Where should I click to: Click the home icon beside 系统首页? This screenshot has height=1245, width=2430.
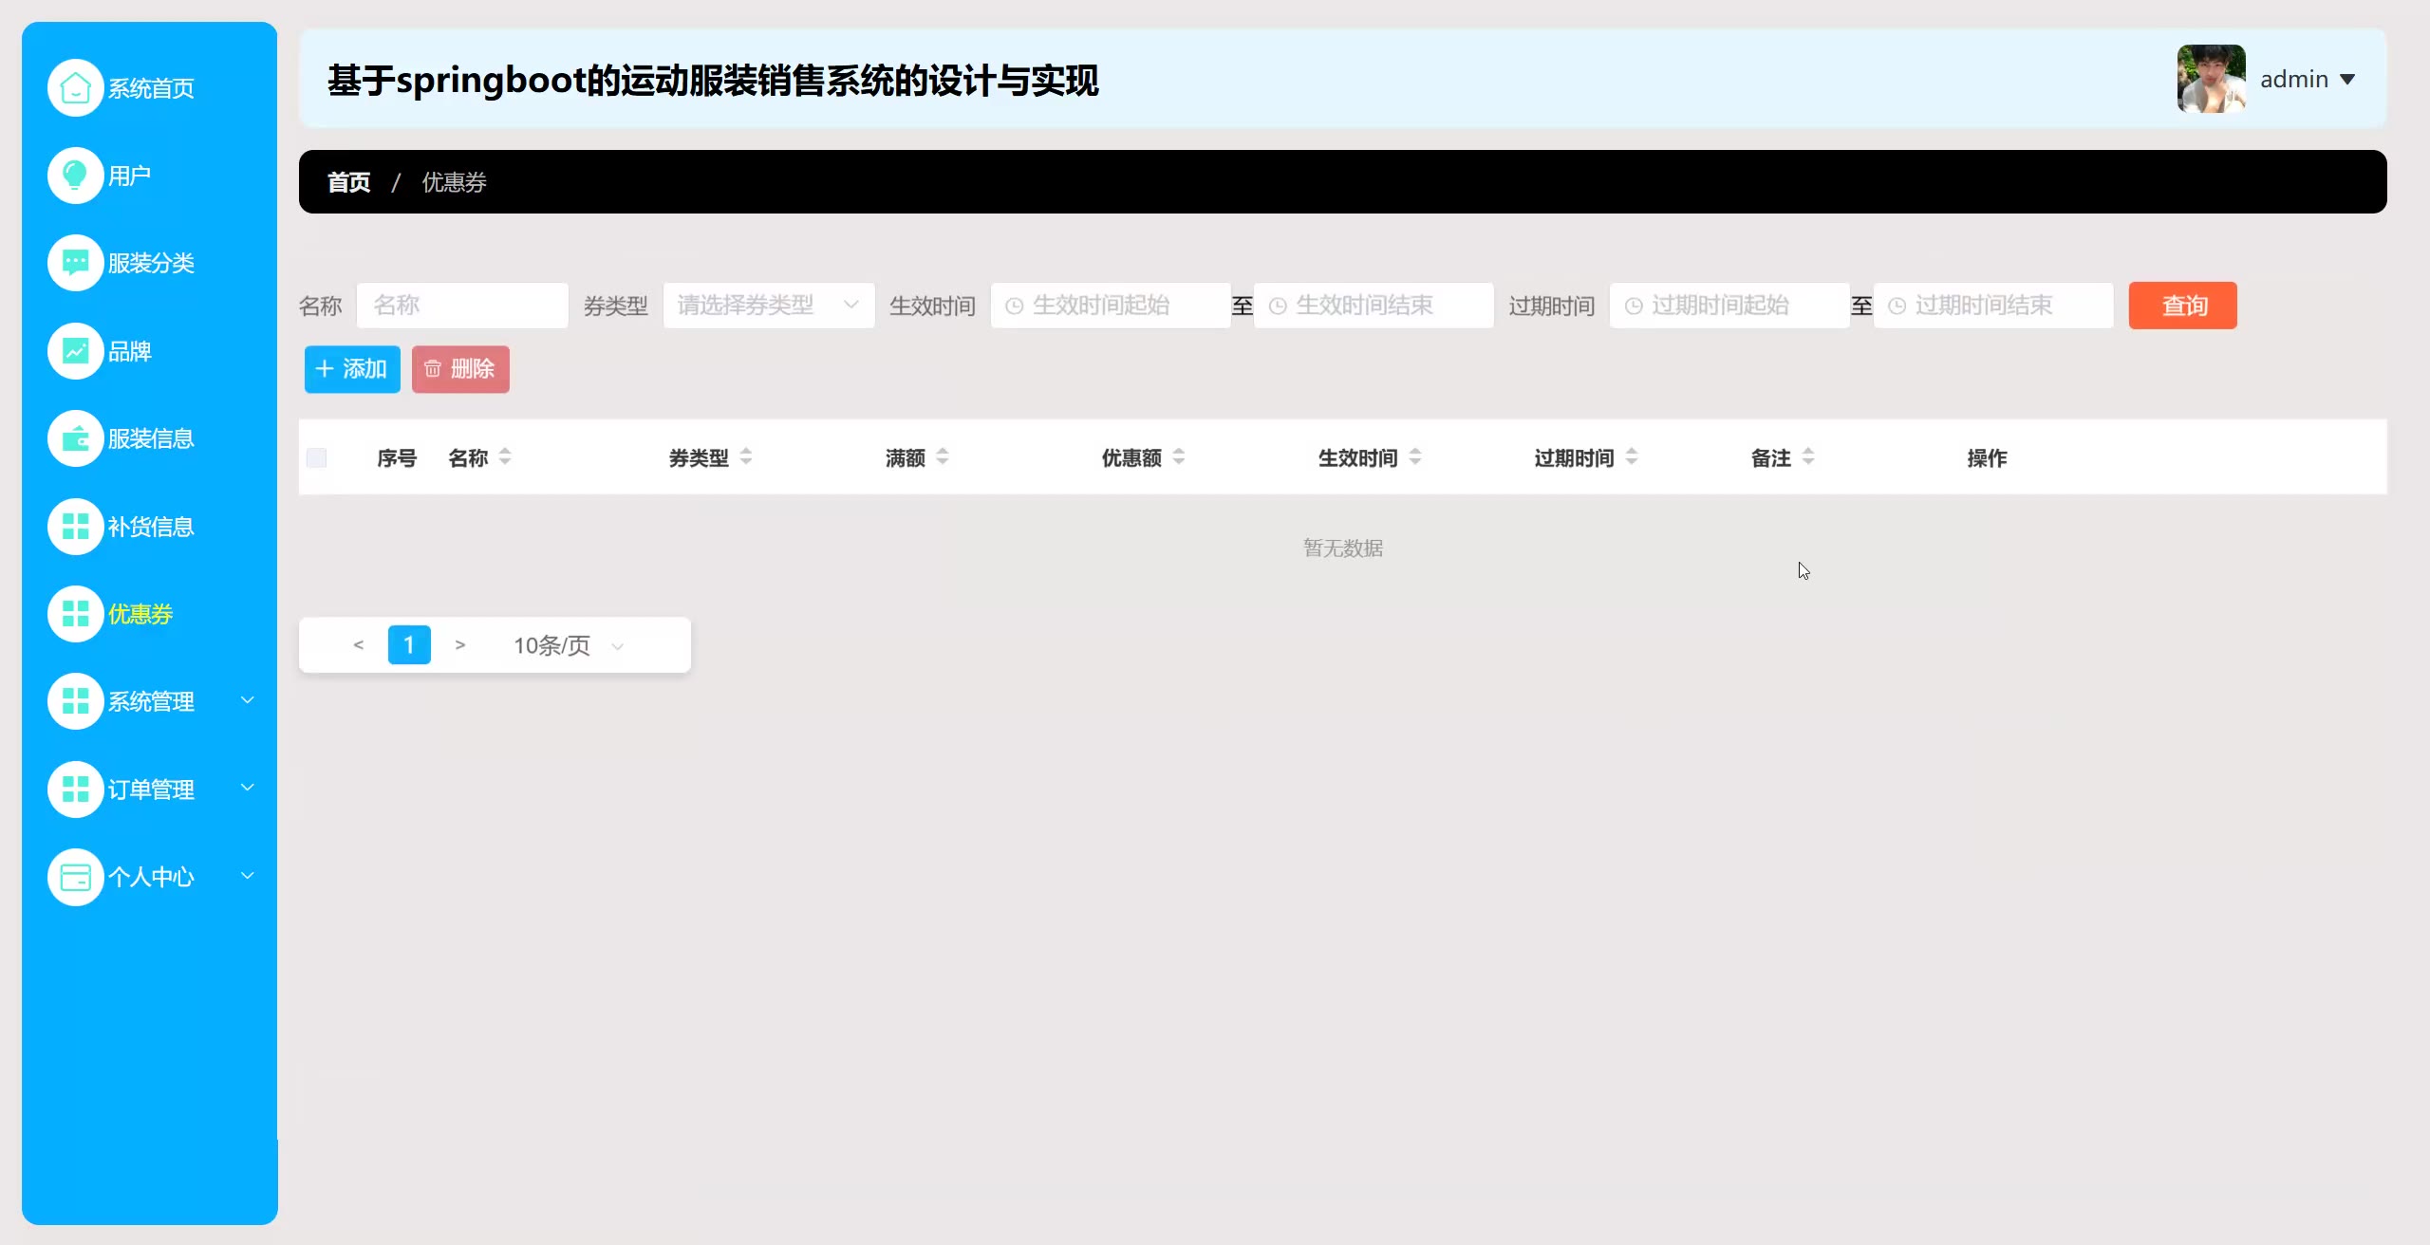tap(75, 88)
